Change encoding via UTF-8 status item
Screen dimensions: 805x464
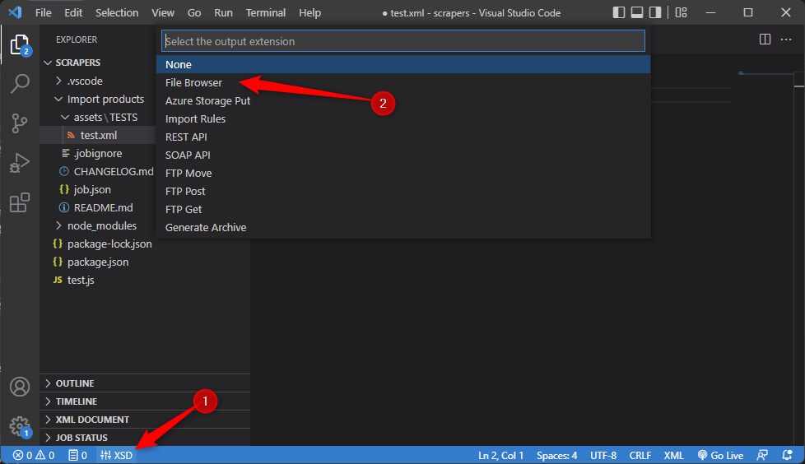(x=603, y=455)
